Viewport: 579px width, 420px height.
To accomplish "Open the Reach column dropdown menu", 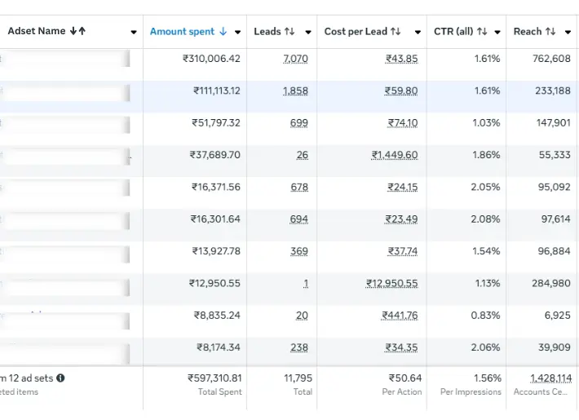I will (568, 33).
